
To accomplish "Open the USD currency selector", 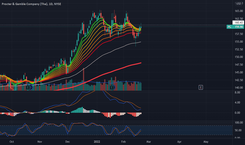I will coord(239,4).
